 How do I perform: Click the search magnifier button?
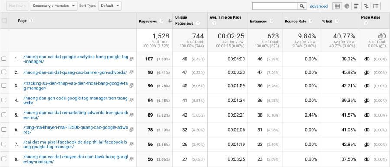[x=302, y=6]
